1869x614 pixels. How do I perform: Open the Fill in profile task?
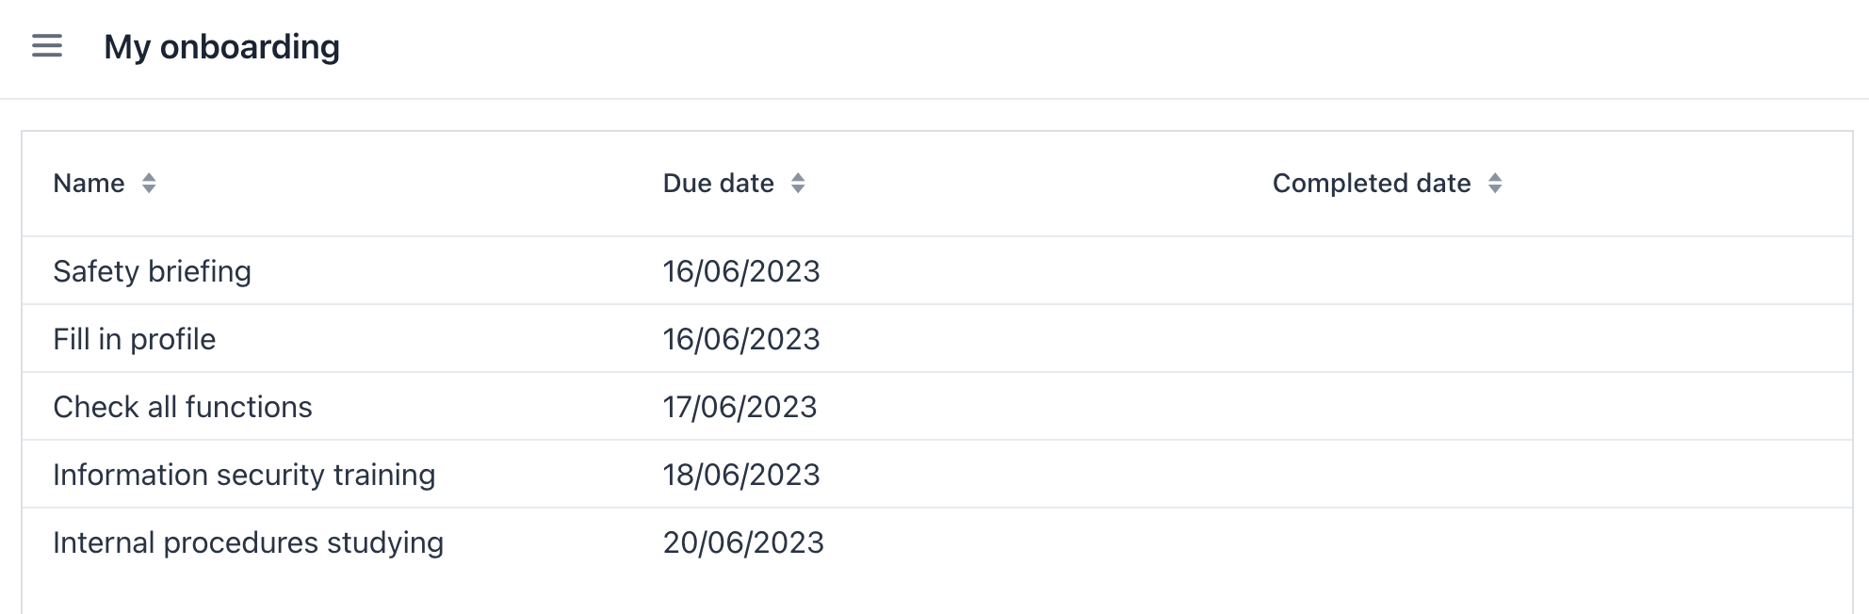point(134,339)
